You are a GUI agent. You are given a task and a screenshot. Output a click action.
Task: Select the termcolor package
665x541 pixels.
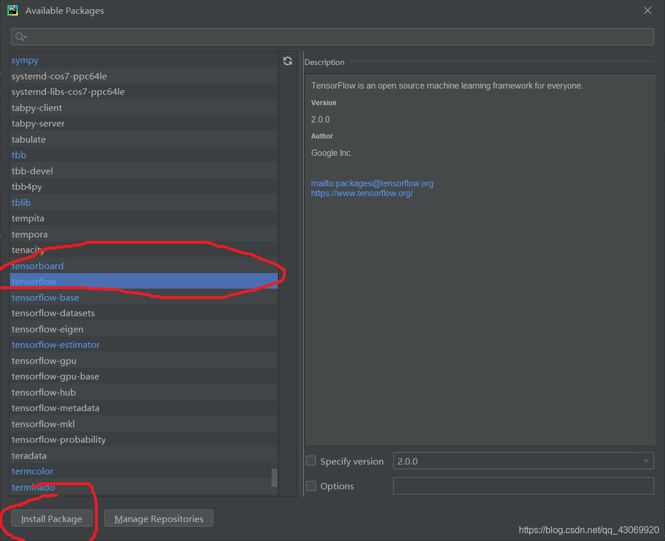pyautogui.click(x=144, y=471)
